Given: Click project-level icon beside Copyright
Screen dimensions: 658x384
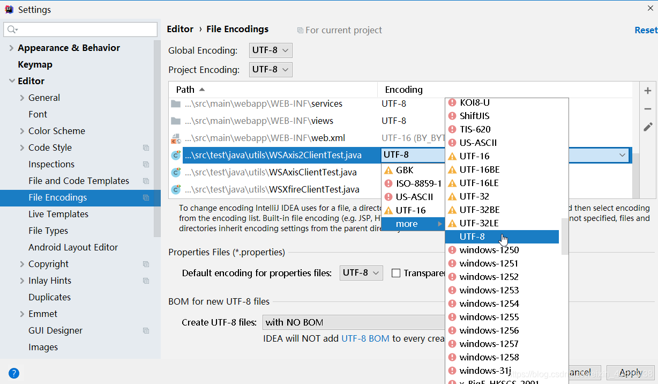Looking at the screenshot, I should click(146, 264).
